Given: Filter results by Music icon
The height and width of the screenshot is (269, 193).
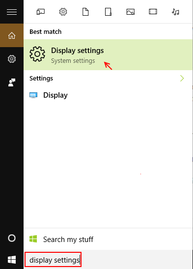Looking at the screenshot, I should pos(175,12).
